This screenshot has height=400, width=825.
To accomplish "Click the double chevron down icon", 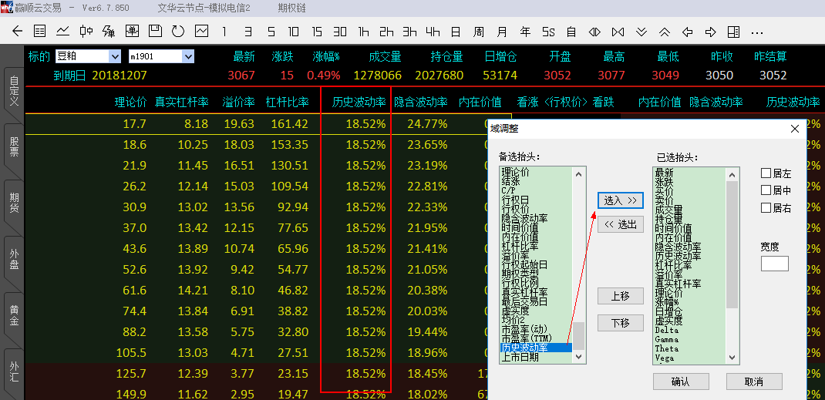I will pyautogui.click(x=641, y=32).
